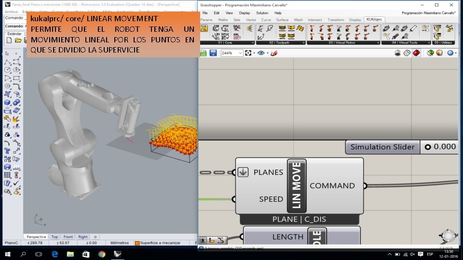
Task: Select the Boolean union spheres tool
Action: click(16, 102)
